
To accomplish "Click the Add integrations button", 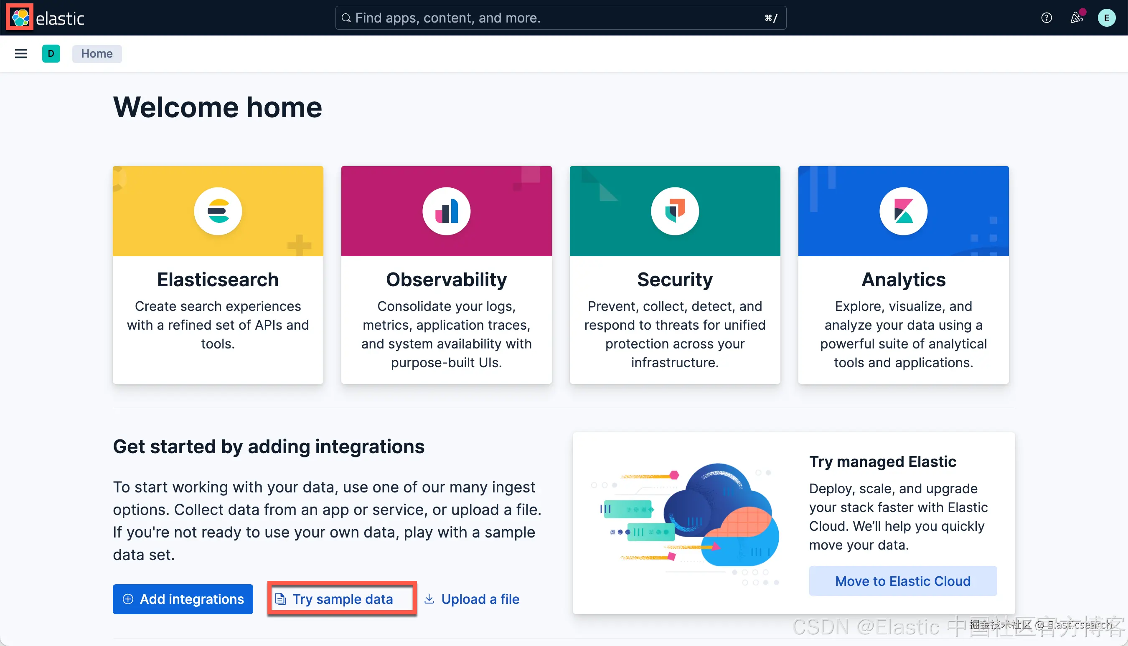I will click(183, 599).
